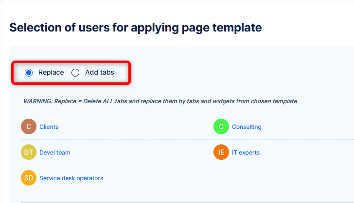This screenshot has height=203, width=354.
Task: Click the orange IE IT experts avatar
Action: tap(221, 153)
